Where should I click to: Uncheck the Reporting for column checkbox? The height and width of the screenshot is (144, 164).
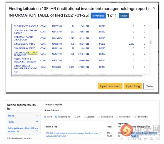click(56, 117)
